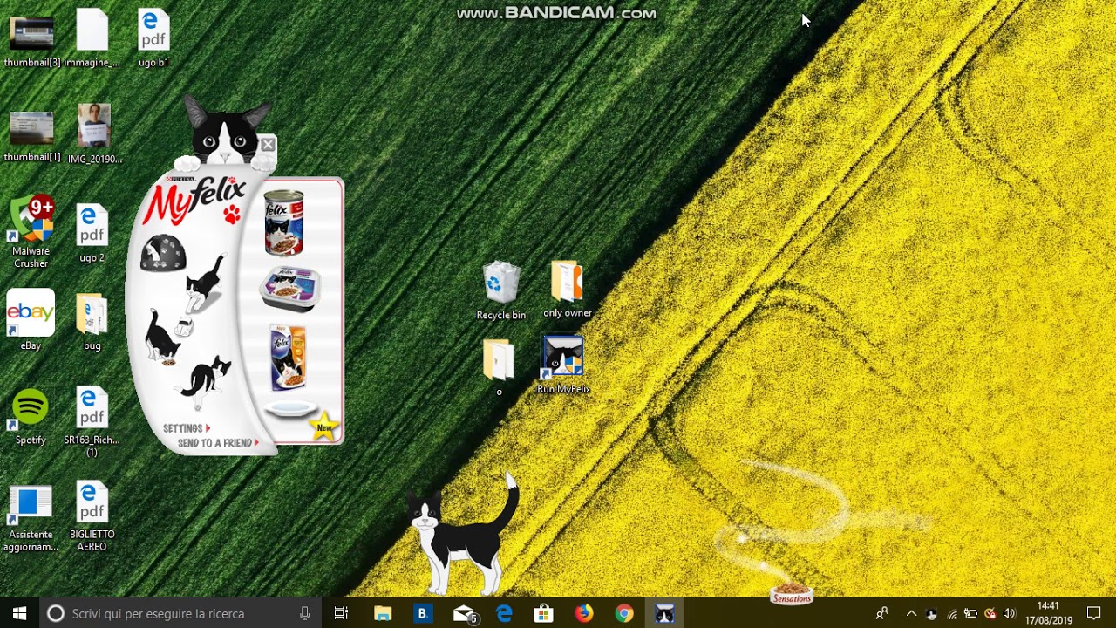Open the blue B app on the taskbar
The image size is (1116, 628).
[x=422, y=613]
